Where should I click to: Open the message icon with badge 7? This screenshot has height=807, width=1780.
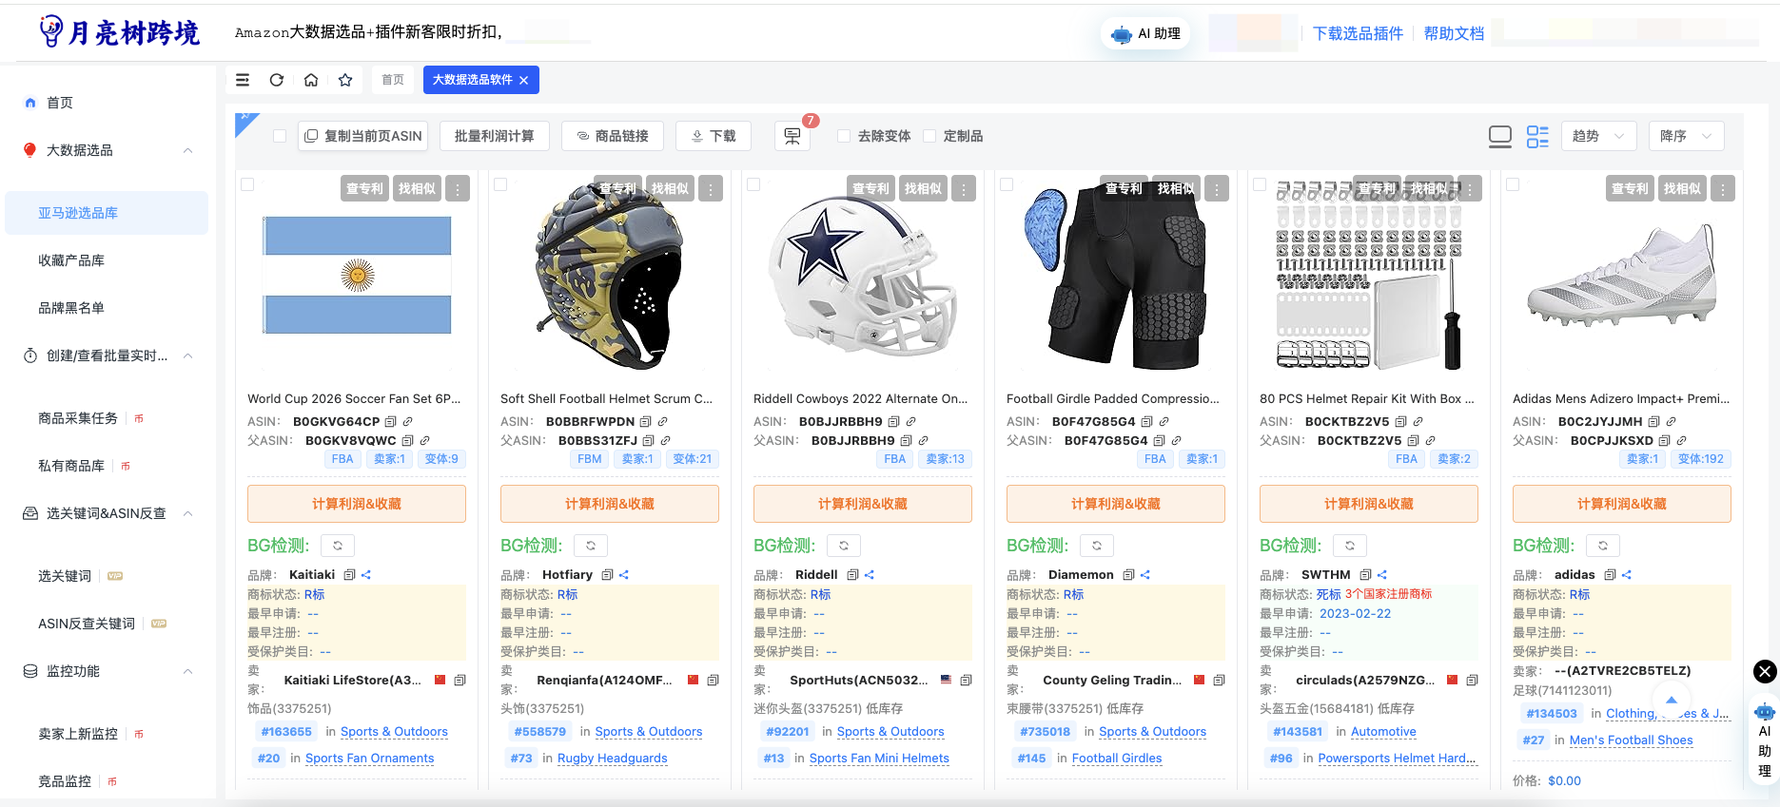tap(792, 136)
